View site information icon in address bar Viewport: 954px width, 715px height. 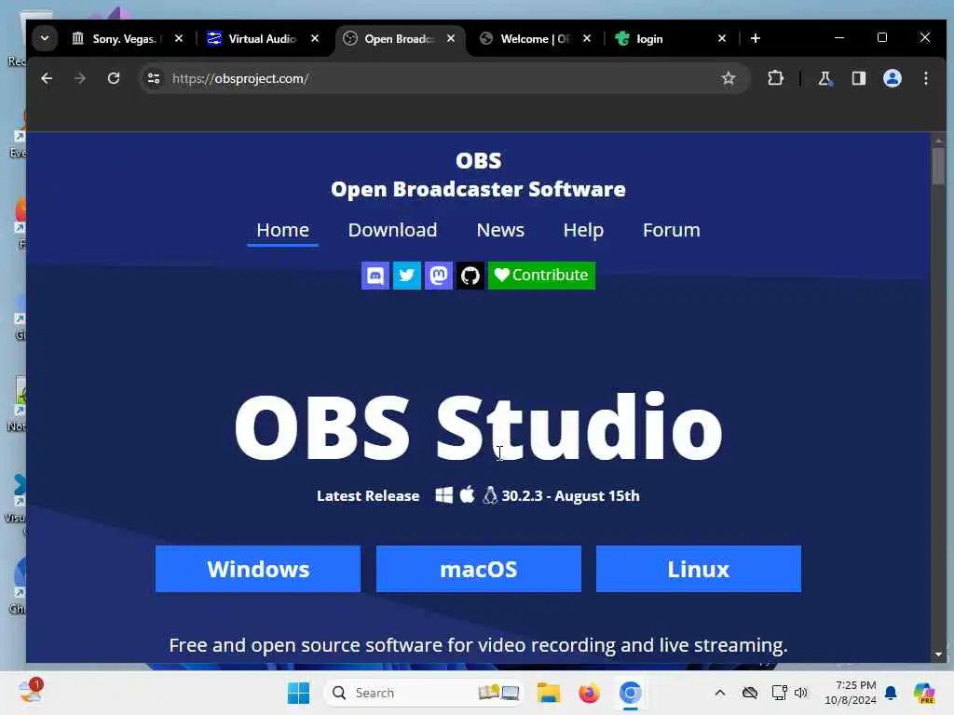(154, 78)
